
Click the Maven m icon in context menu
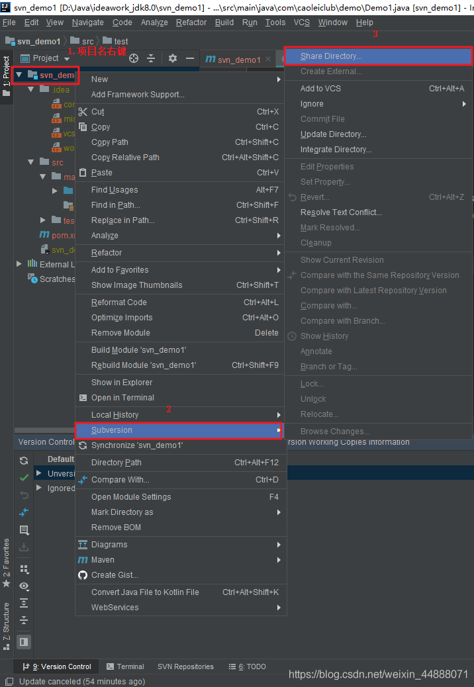(x=83, y=560)
